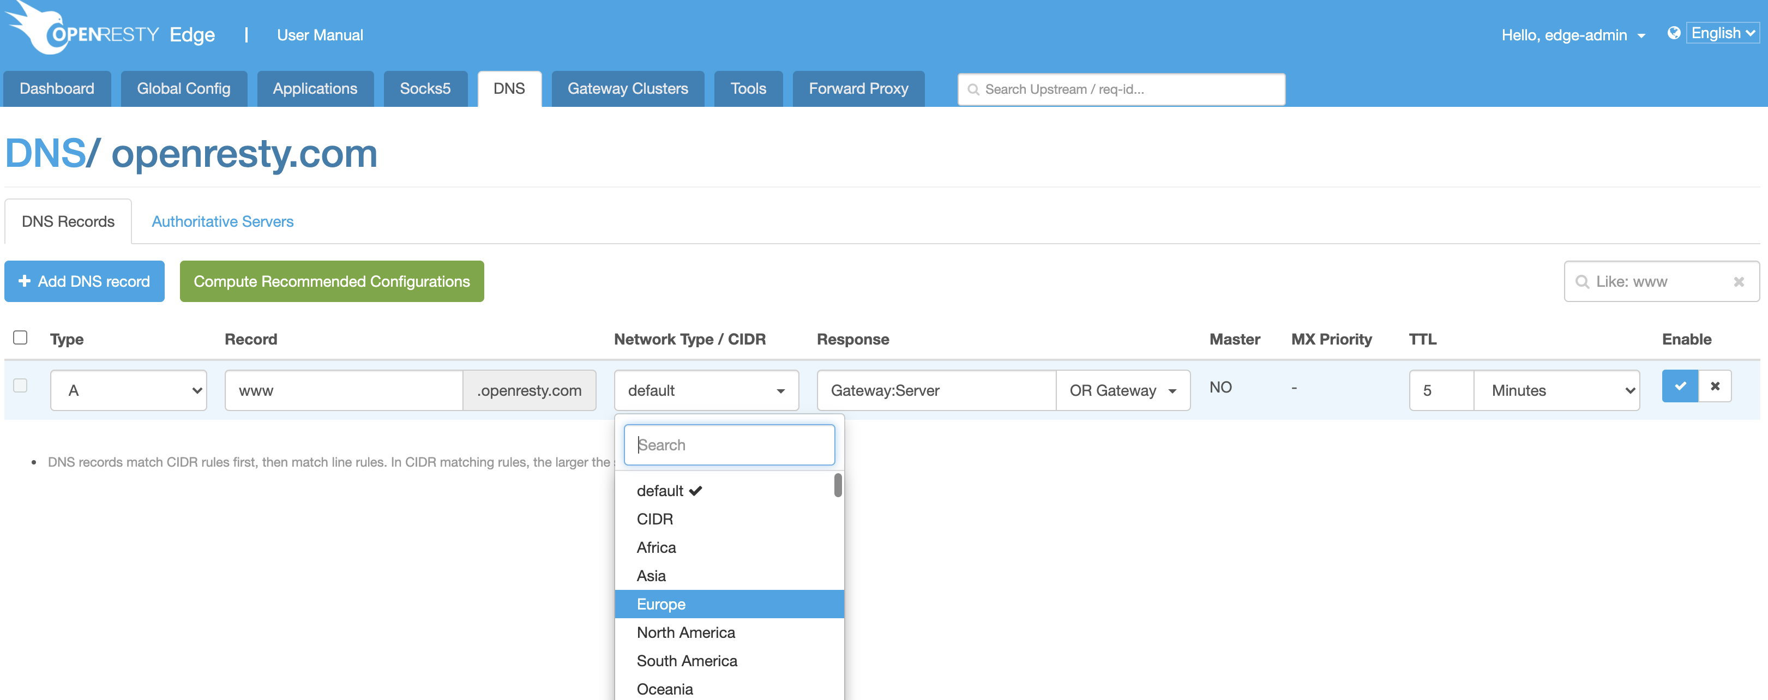Choose North America from the list
This screenshot has height=700, width=1768.
(x=730, y=633)
